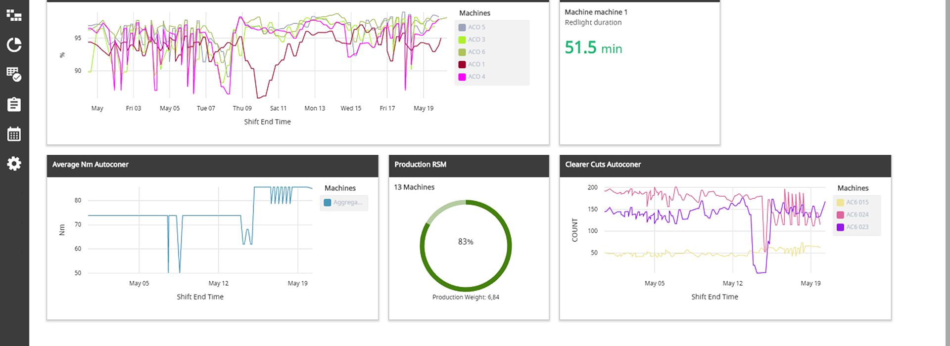Image resolution: width=950 pixels, height=346 pixels.
Task: Open the pie chart reports sidebar icon
Action: (14, 45)
